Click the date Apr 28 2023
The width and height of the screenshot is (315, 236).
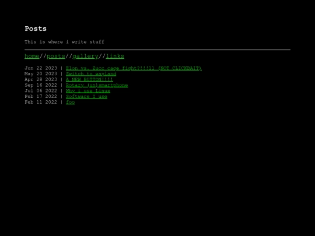(41, 79)
